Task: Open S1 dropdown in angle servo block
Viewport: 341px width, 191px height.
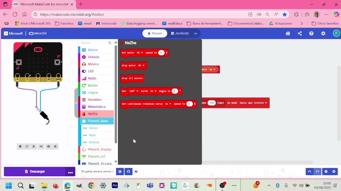Action: [153, 91]
